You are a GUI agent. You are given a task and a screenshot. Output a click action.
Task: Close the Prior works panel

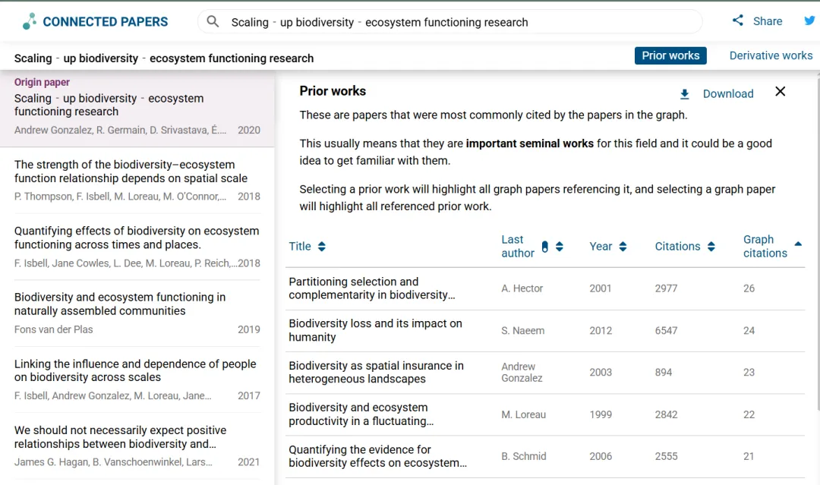(x=780, y=92)
